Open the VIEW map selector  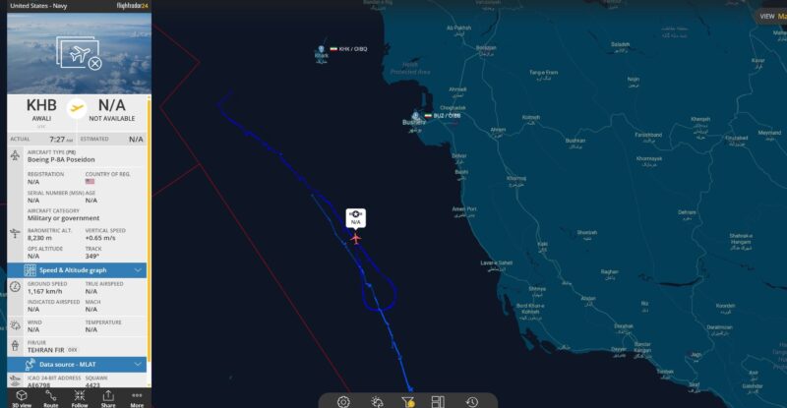click(x=771, y=16)
